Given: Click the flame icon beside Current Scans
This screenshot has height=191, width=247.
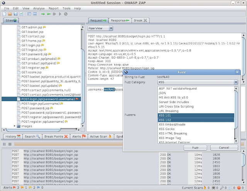Looking at the screenshot, I should point(205,188).
